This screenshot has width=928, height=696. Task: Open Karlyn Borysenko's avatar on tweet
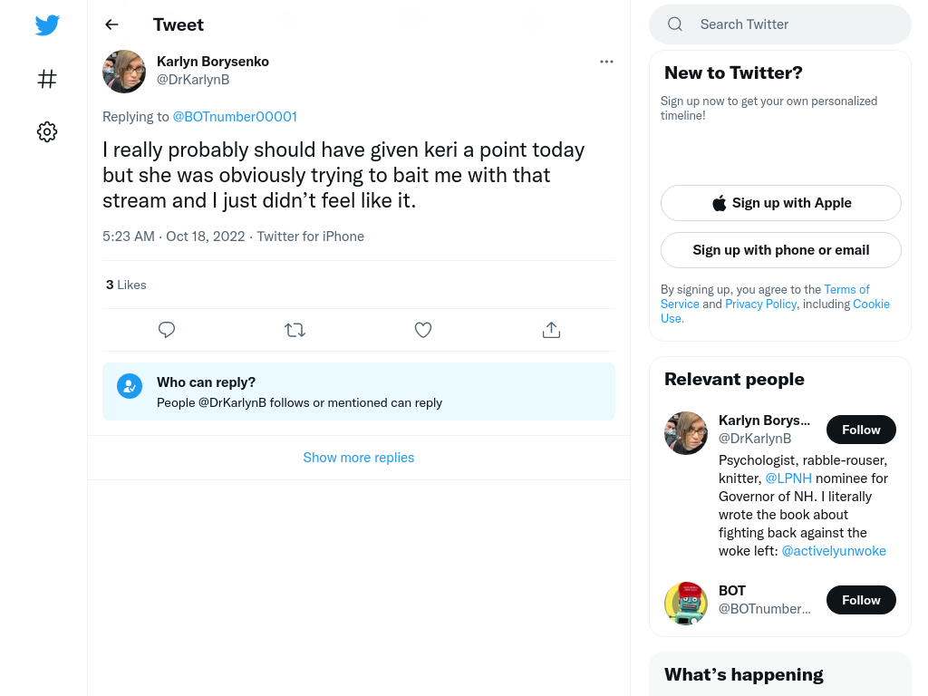[124, 72]
